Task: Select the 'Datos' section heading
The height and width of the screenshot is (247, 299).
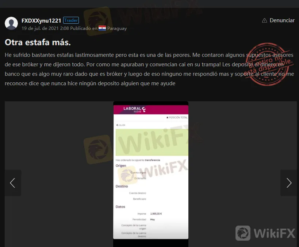Action: [120, 207]
